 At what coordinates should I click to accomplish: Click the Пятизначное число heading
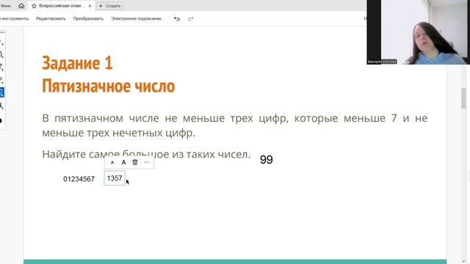point(108,86)
